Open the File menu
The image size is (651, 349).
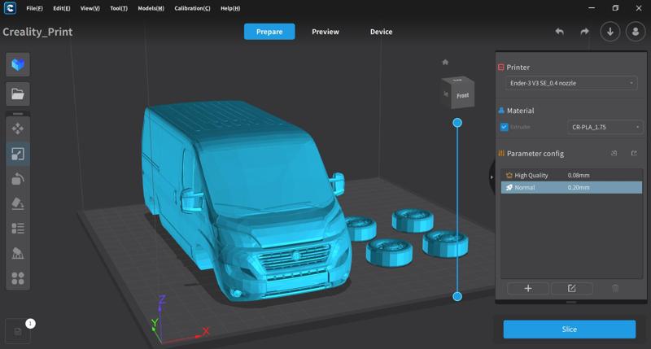click(34, 8)
